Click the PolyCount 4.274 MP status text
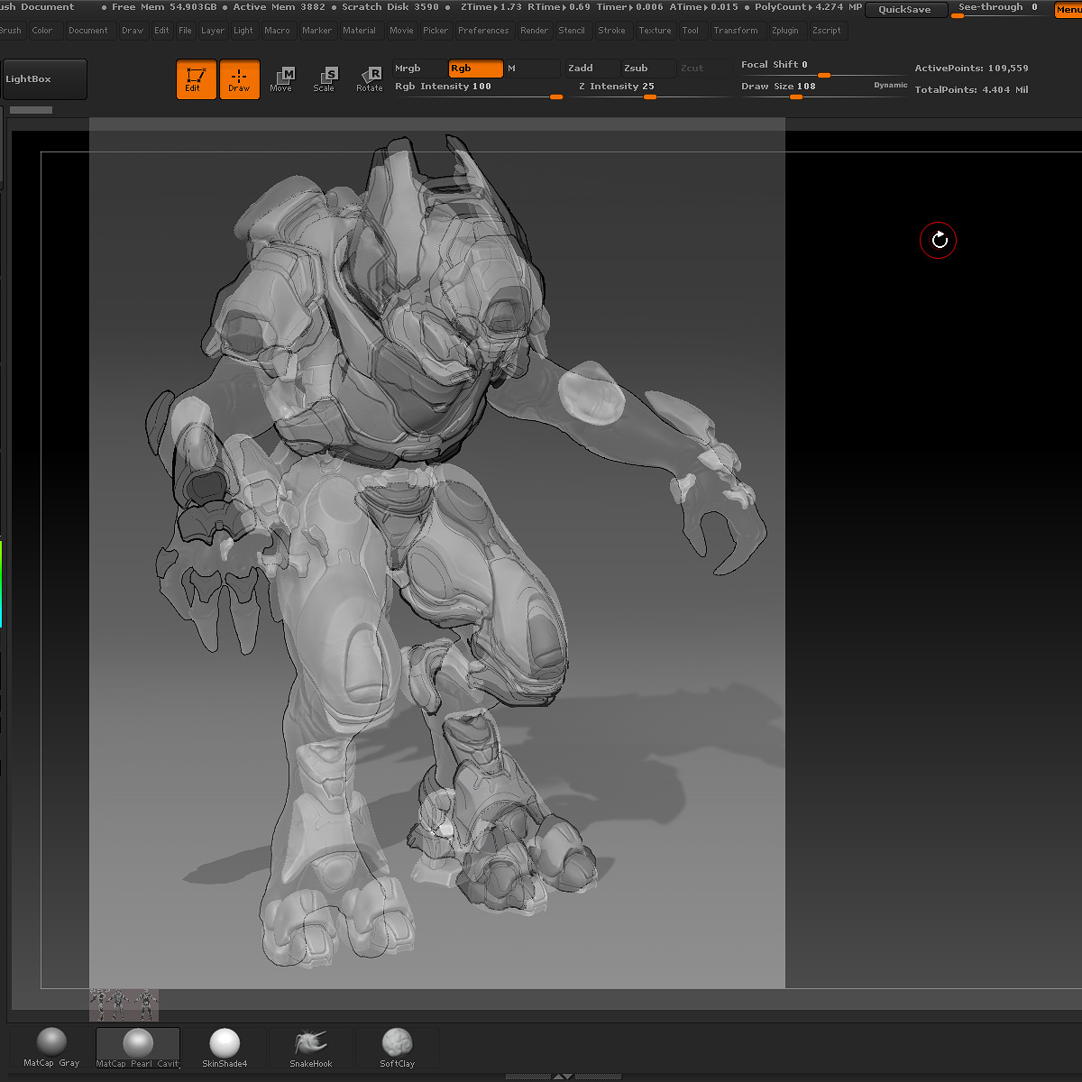1082x1082 pixels. 809,7
